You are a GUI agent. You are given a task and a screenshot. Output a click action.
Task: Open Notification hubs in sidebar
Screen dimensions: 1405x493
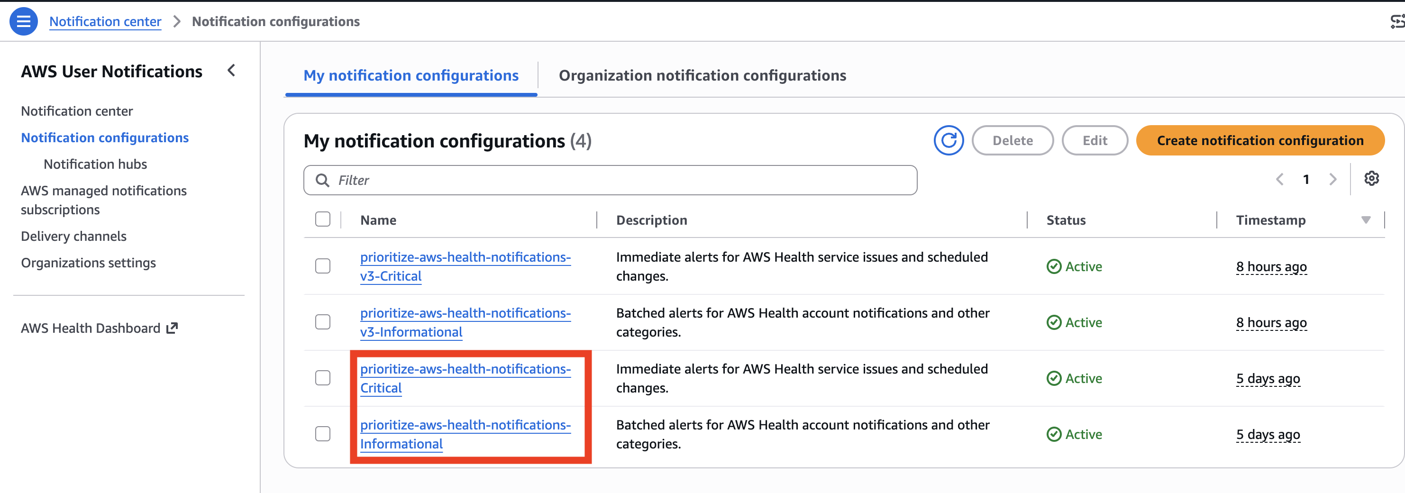95,164
